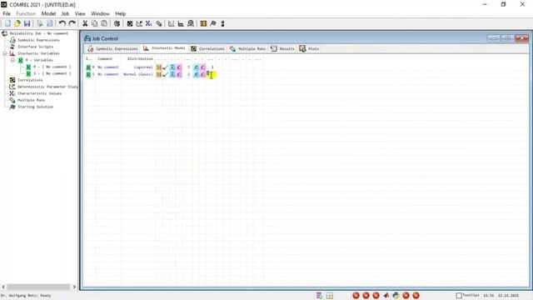Select Interface Scripts in the tree
The height and width of the screenshot is (300, 533).
coord(35,47)
